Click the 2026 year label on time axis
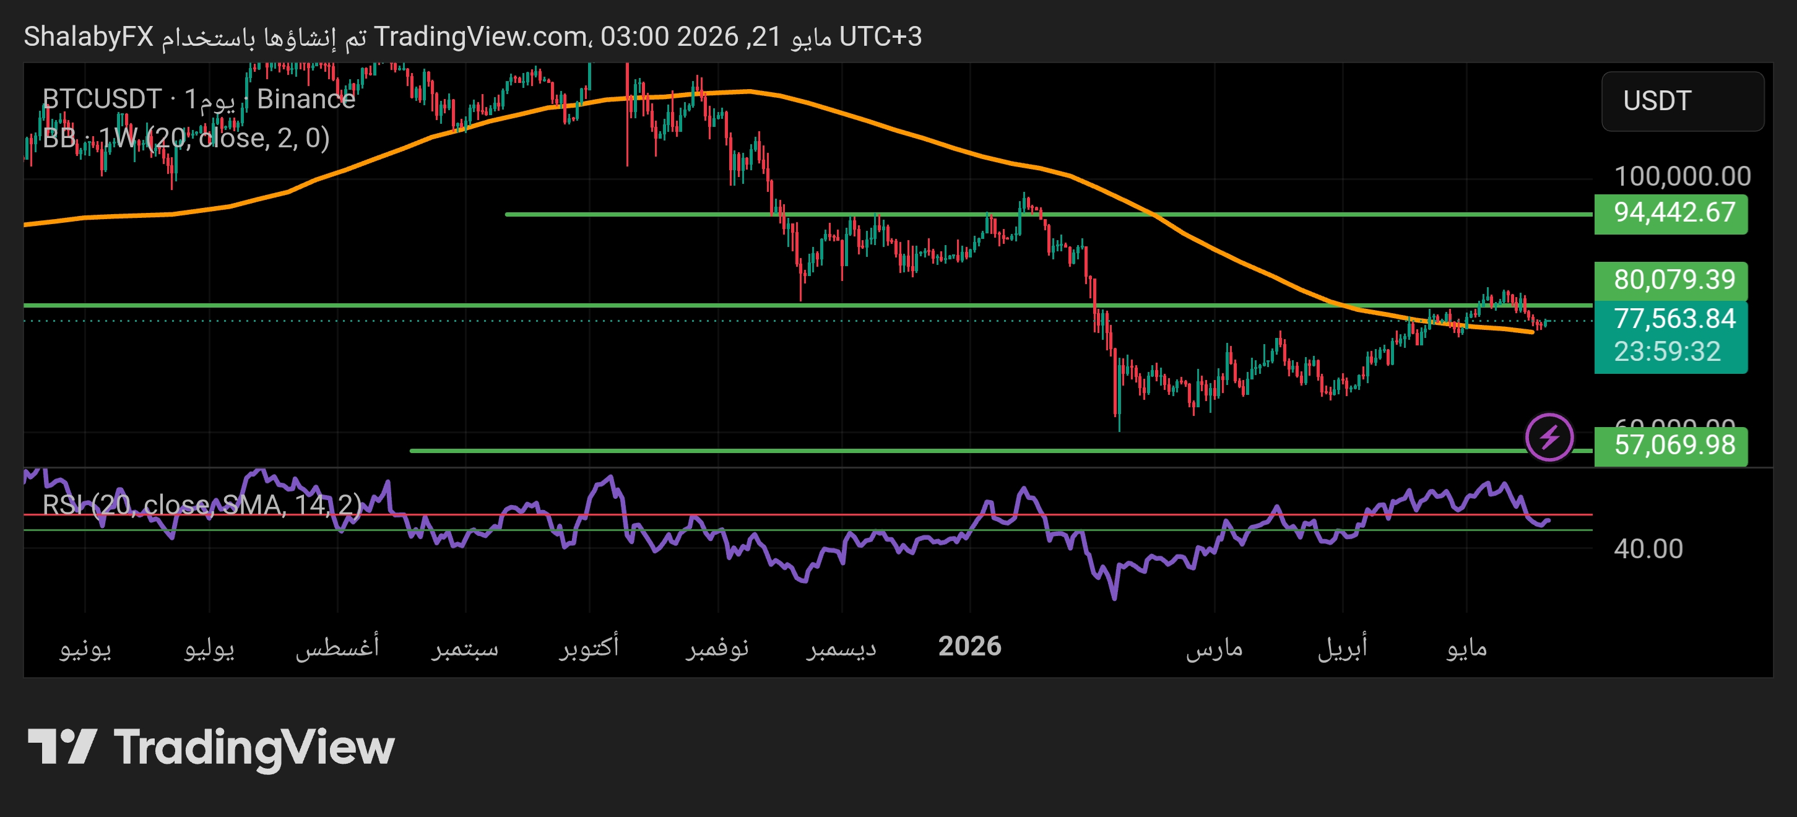1797x817 pixels. [969, 646]
